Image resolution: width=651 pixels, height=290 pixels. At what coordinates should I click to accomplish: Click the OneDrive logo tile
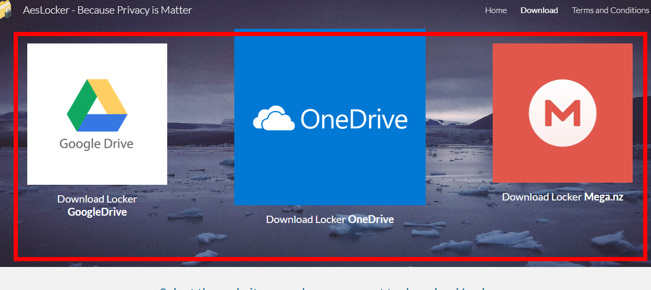pyautogui.click(x=330, y=117)
